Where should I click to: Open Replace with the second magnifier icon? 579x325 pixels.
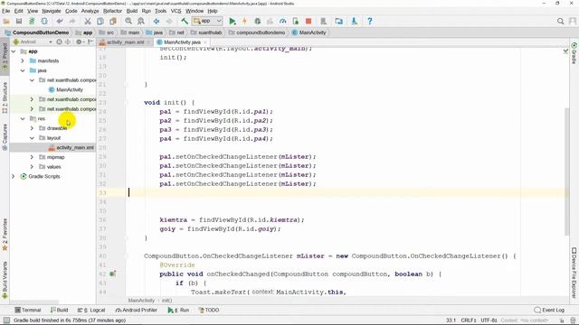point(141,21)
